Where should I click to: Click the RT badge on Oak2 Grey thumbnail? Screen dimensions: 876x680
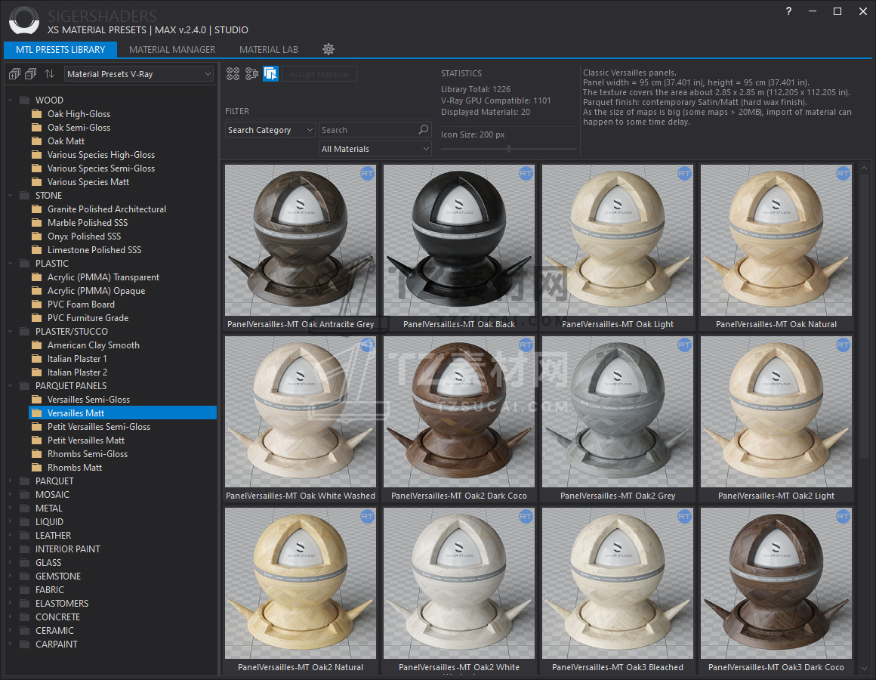pyautogui.click(x=684, y=345)
